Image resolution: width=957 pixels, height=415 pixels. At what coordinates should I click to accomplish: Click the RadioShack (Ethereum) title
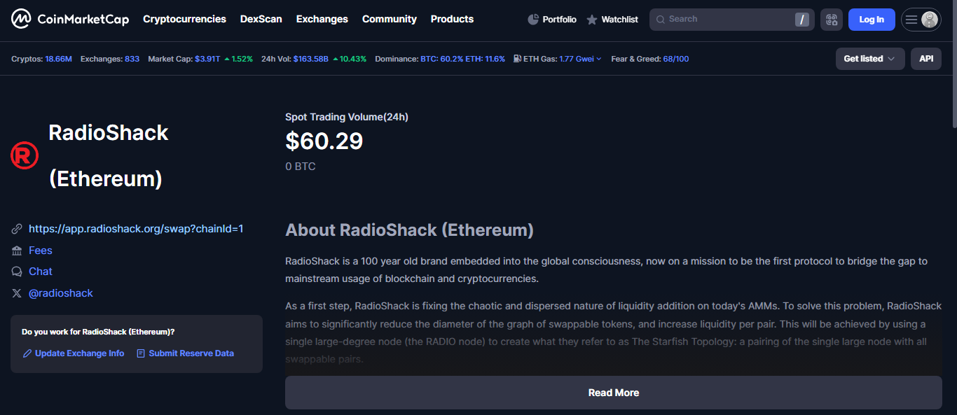tap(109, 155)
